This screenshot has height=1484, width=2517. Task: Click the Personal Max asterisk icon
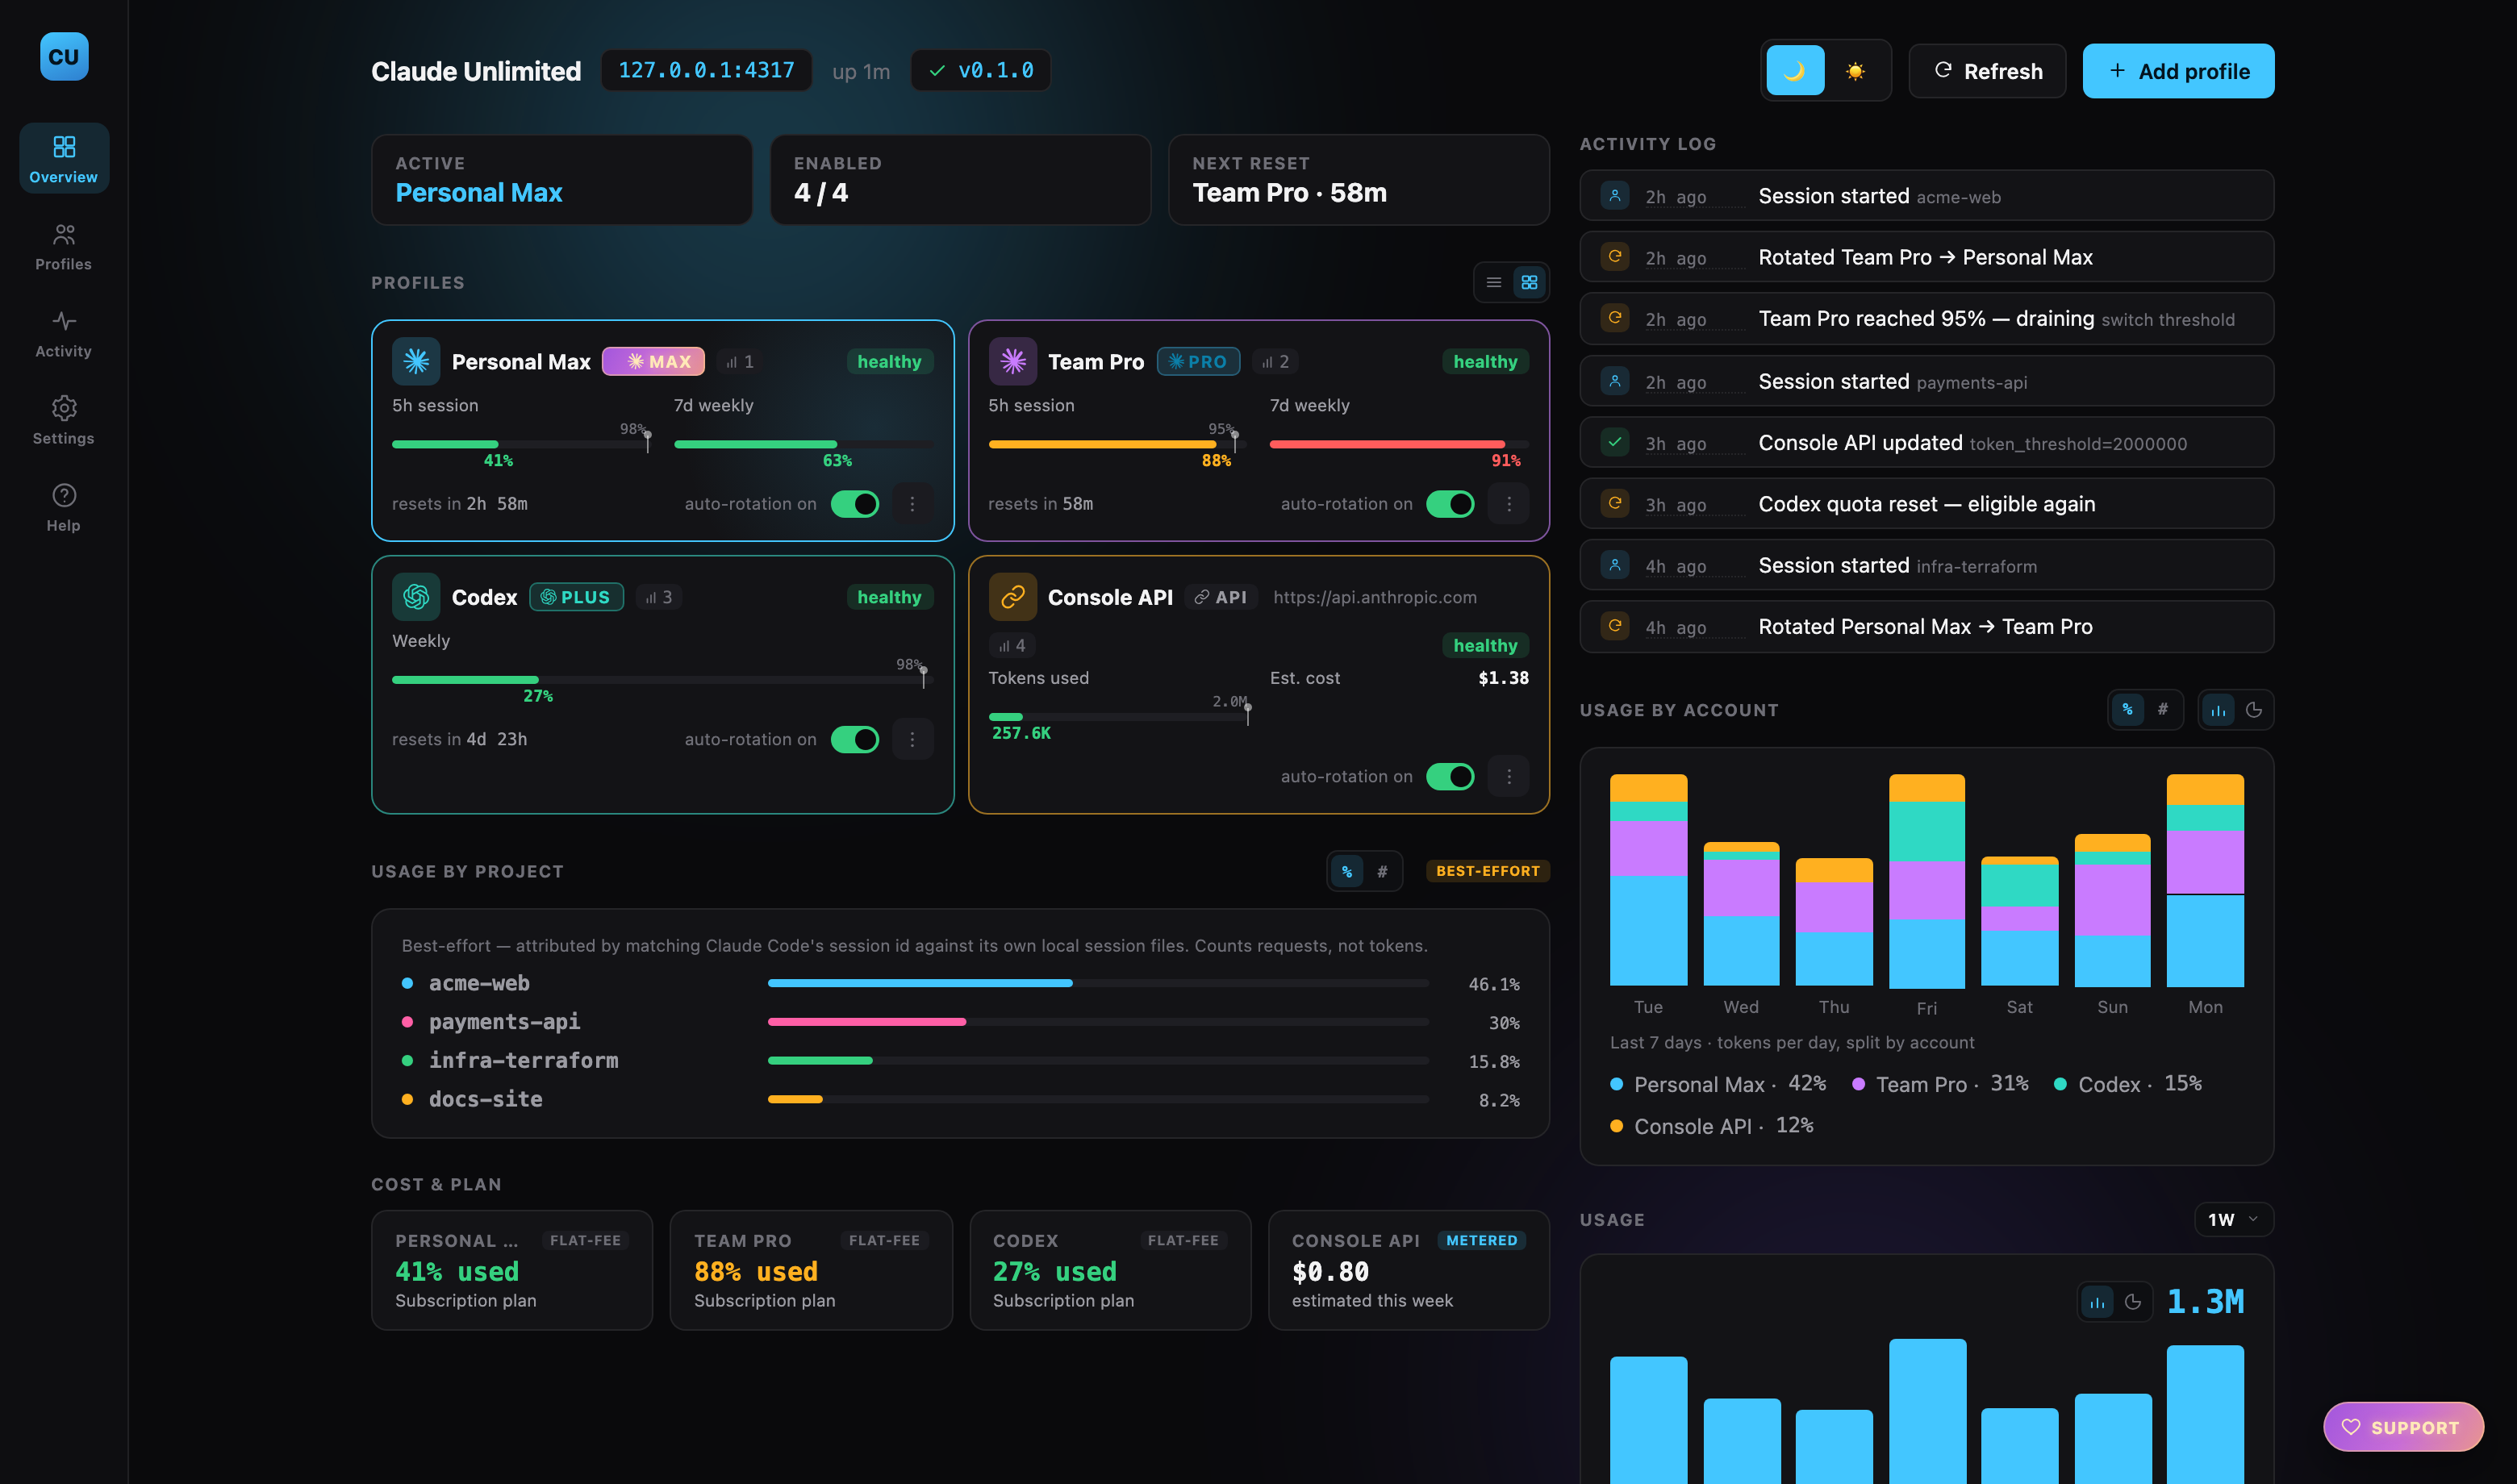click(x=416, y=361)
